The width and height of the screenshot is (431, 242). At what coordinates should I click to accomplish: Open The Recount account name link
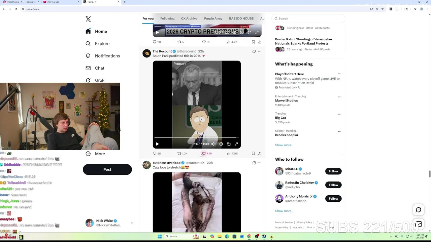pyautogui.click(x=162, y=51)
